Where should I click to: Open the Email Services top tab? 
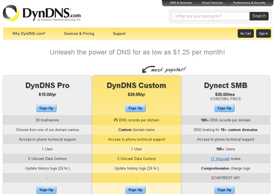[x=212, y=3]
